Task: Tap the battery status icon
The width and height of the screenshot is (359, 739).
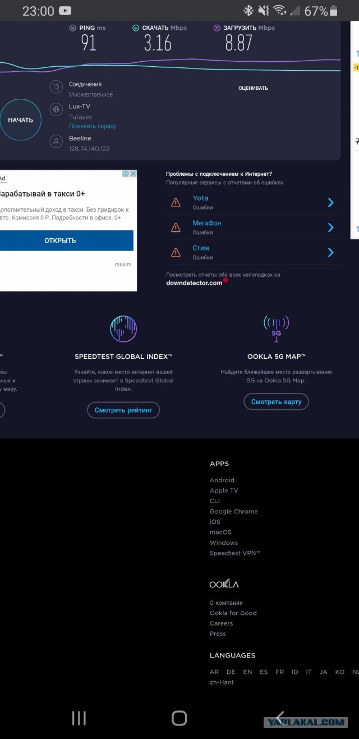Action: [x=334, y=11]
